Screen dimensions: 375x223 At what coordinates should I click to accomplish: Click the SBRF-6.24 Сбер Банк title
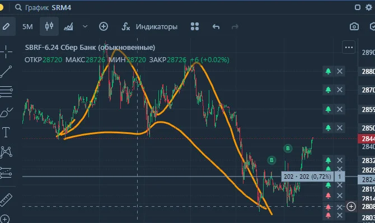click(x=90, y=48)
